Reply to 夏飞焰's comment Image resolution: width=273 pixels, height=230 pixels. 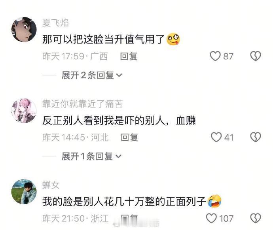(129, 57)
